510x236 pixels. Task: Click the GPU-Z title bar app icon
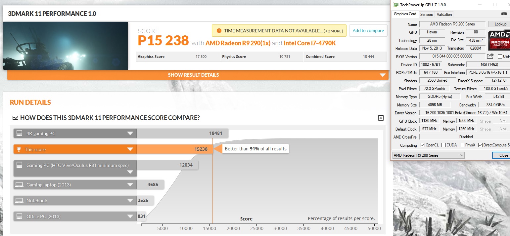coord(396,5)
